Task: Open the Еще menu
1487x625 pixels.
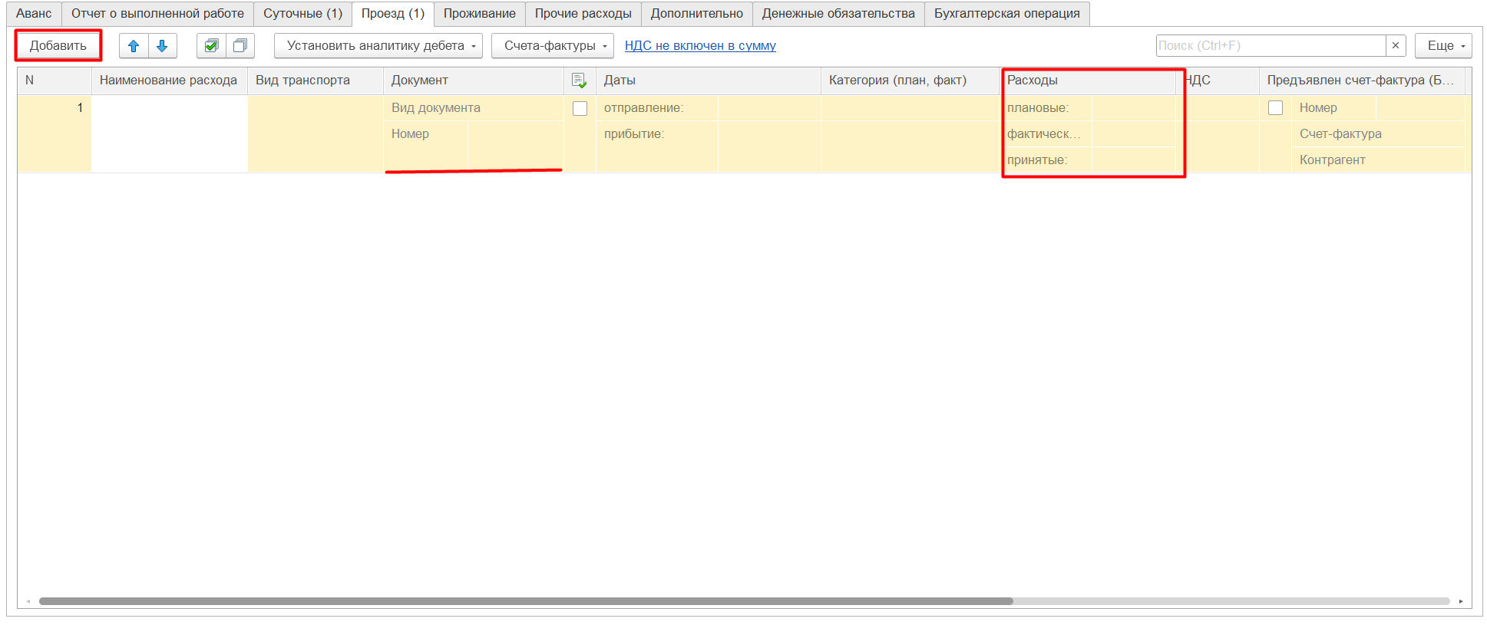Action: 1443,46
